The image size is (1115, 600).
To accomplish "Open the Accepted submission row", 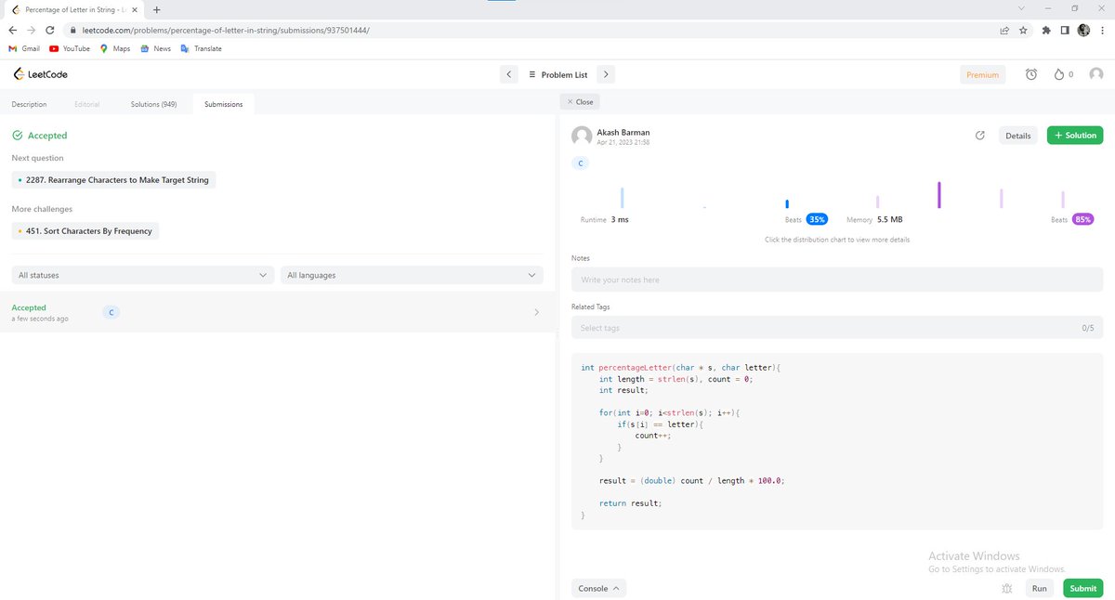I will [x=277, y=312].
